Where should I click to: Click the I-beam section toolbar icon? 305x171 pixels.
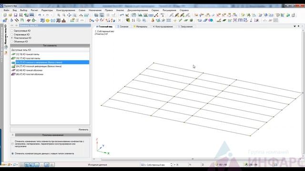(x=251, y=20)
